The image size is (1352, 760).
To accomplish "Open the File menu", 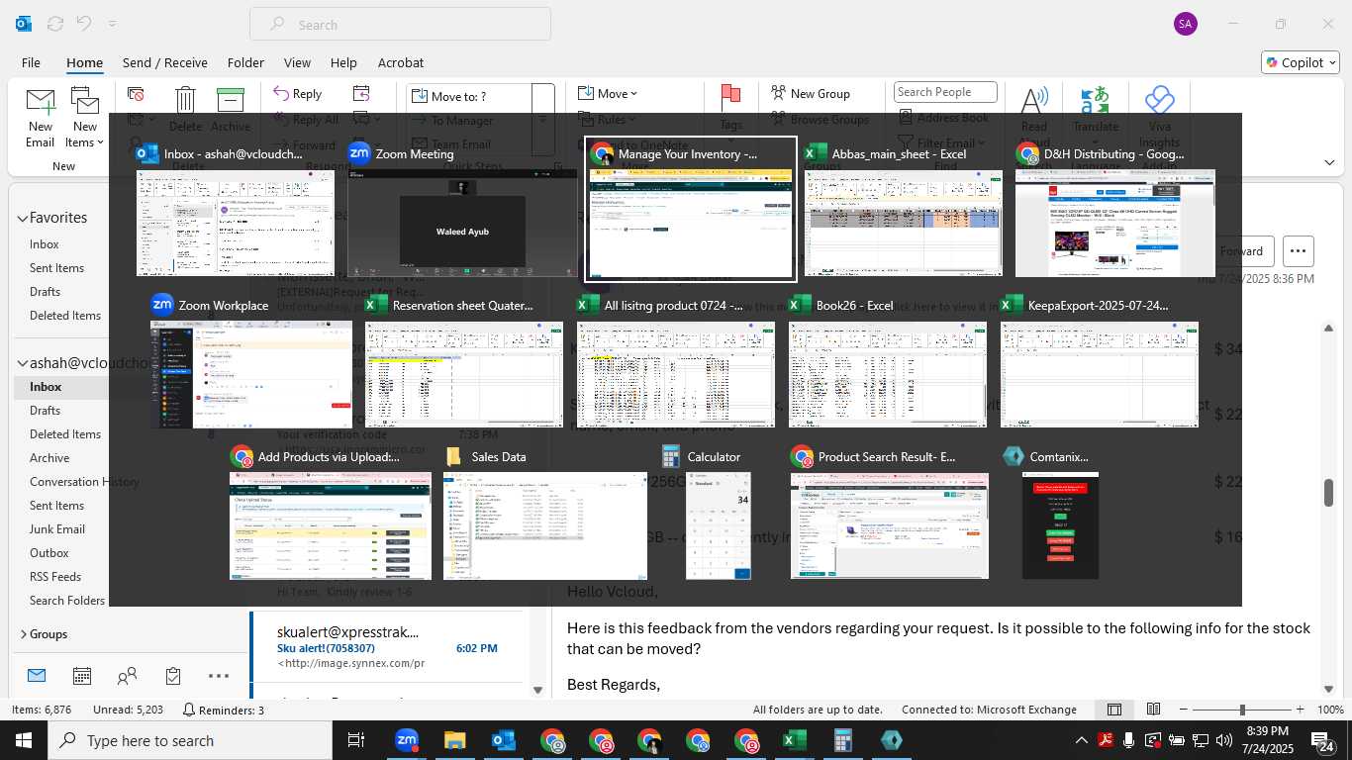I will (x=31, y=62).
